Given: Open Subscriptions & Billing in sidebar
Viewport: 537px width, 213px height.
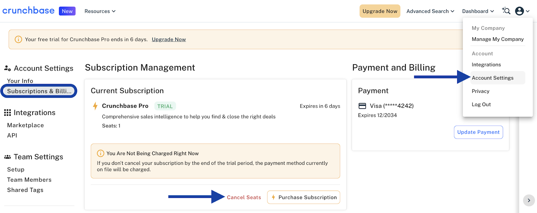Looking at the screenshot, I should point(39,91).
